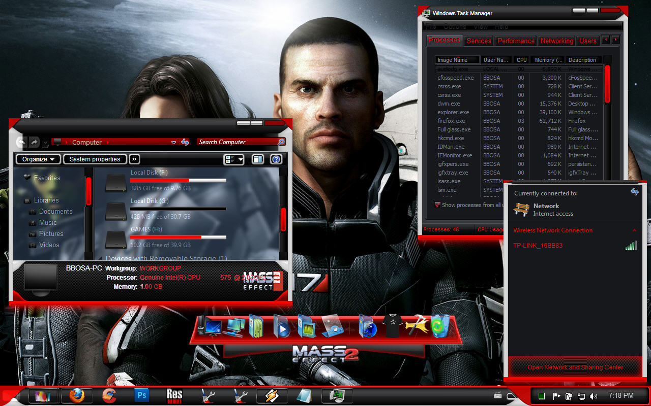The width and height of the screenshot is (651, 406).
Task: Switch to the Services tab
Action: pos(479,41)
